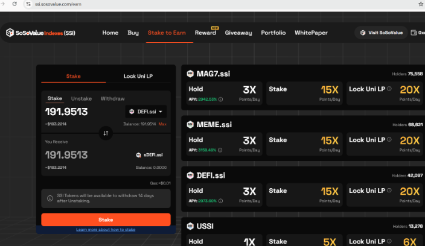Click the swap direction arrows icon

click(x=106, y=133)
